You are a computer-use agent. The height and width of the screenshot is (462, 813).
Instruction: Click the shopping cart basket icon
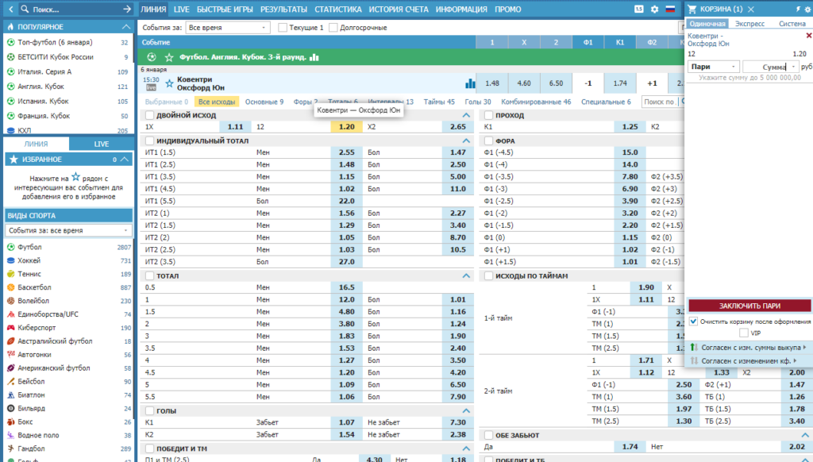point(692,10)
